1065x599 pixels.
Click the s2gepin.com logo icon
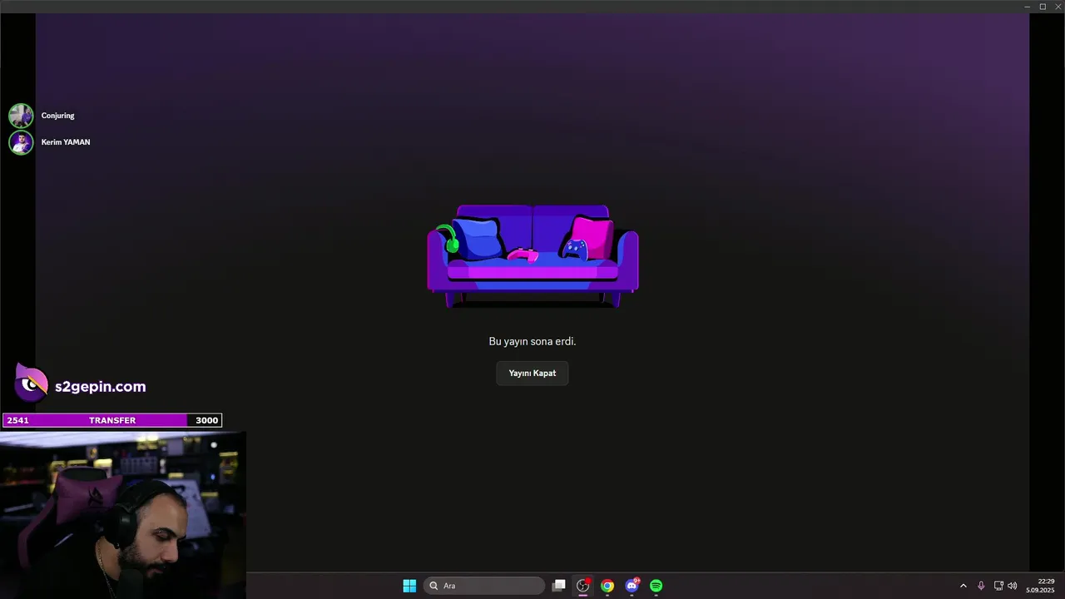pos(32,384)
